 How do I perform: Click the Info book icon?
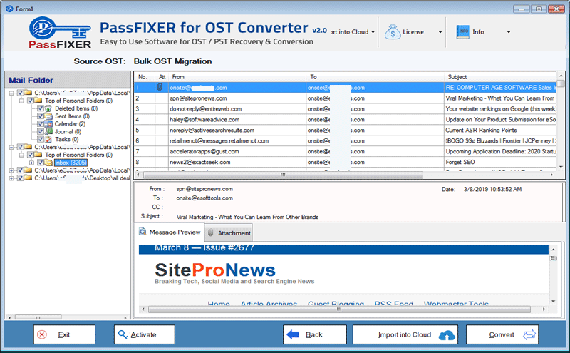pyautogui.click(x=462, y=31)
